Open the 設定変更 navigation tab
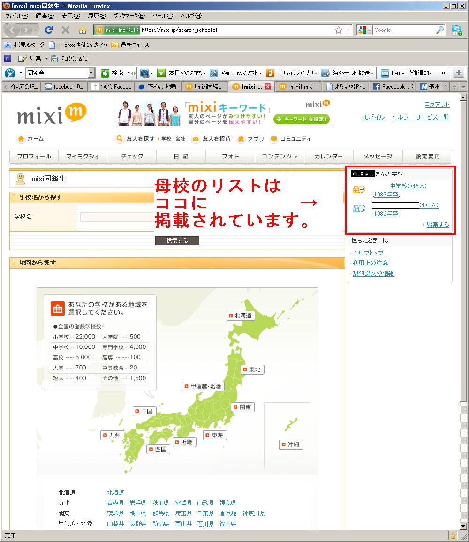Image resolution: width=469 pixels, height=542 pixels. (427, 157)
